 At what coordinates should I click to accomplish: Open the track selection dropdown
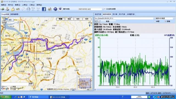pos(154,18)
